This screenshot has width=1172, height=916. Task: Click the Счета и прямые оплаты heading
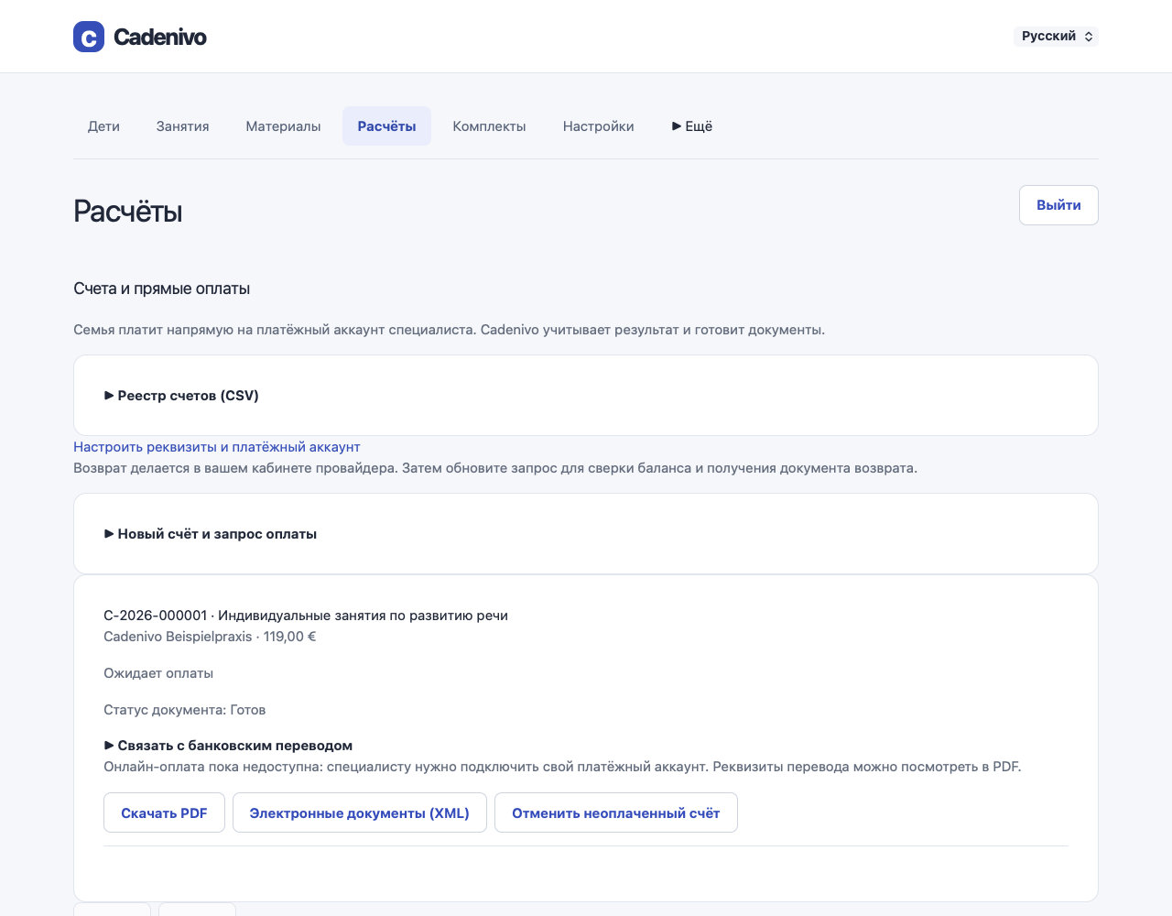[x=162, y=289]
